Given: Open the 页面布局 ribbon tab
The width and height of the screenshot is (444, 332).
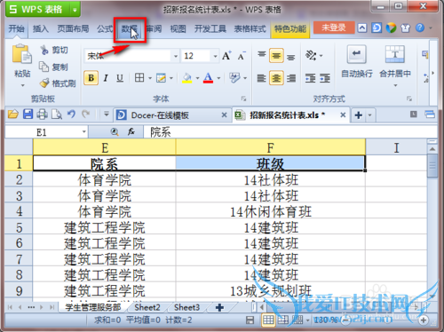Looking at the screenshot, I should pyautogui.click(x=73, y=28).
